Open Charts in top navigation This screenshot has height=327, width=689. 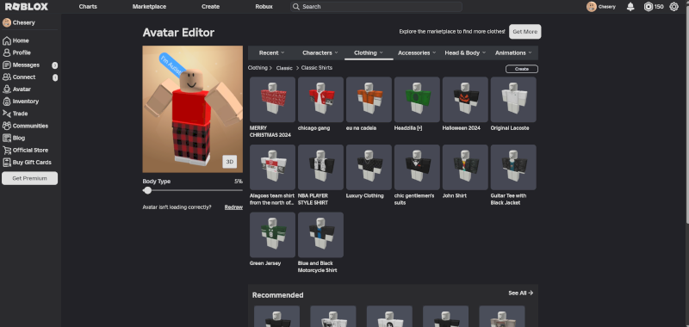(88, 7)
